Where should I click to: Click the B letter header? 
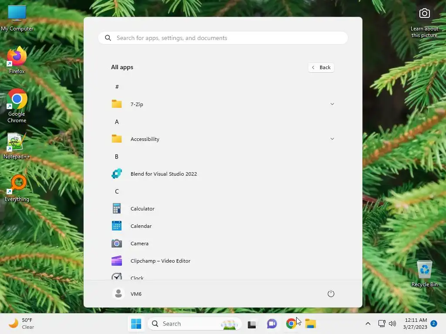pyautogui.click(x=117, y=157)
